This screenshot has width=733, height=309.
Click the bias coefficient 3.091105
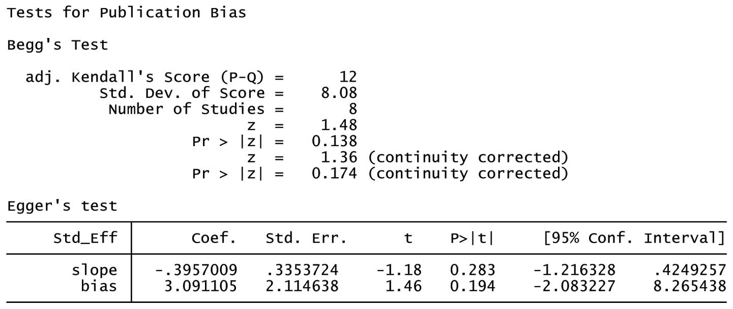[200, 286]
